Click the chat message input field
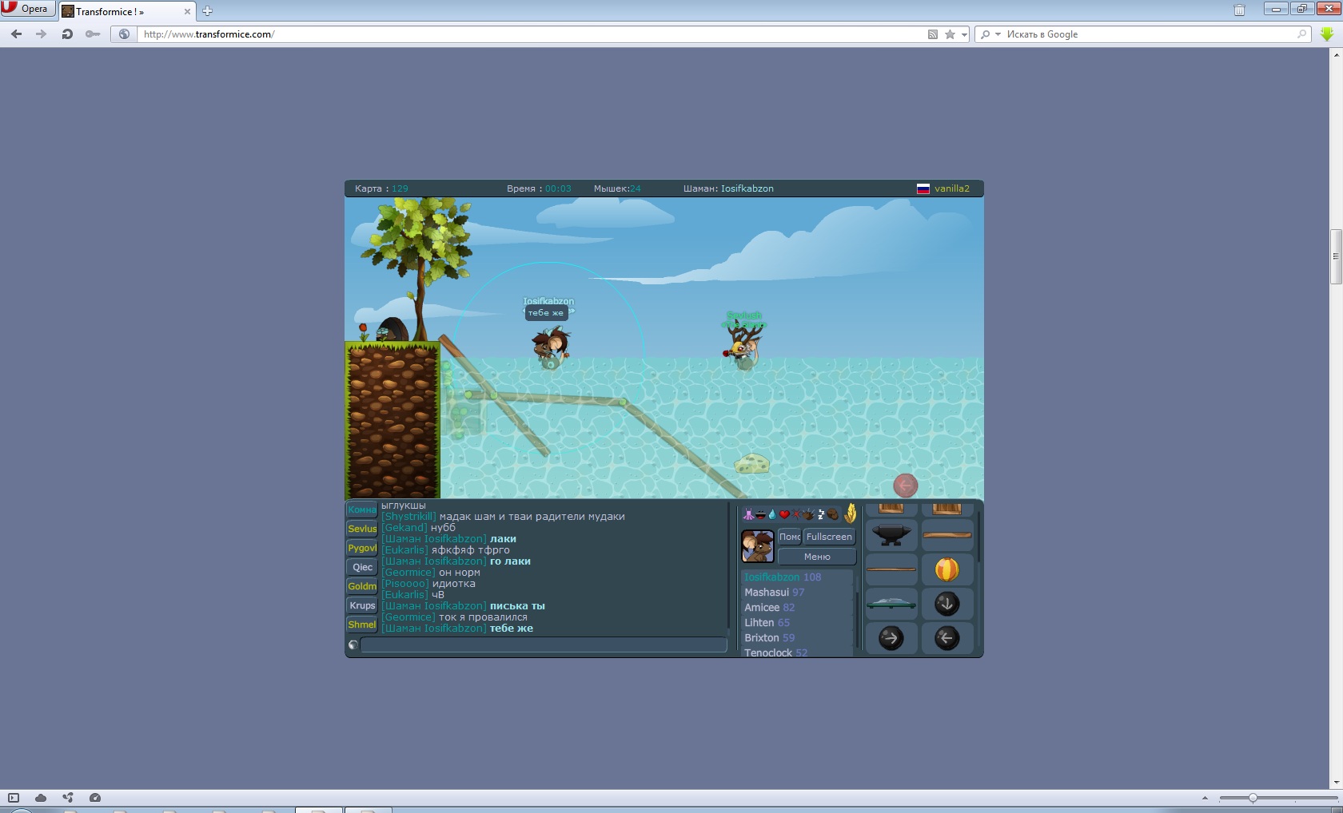The width and height of the screenshot is (1343, 813). 544,644
